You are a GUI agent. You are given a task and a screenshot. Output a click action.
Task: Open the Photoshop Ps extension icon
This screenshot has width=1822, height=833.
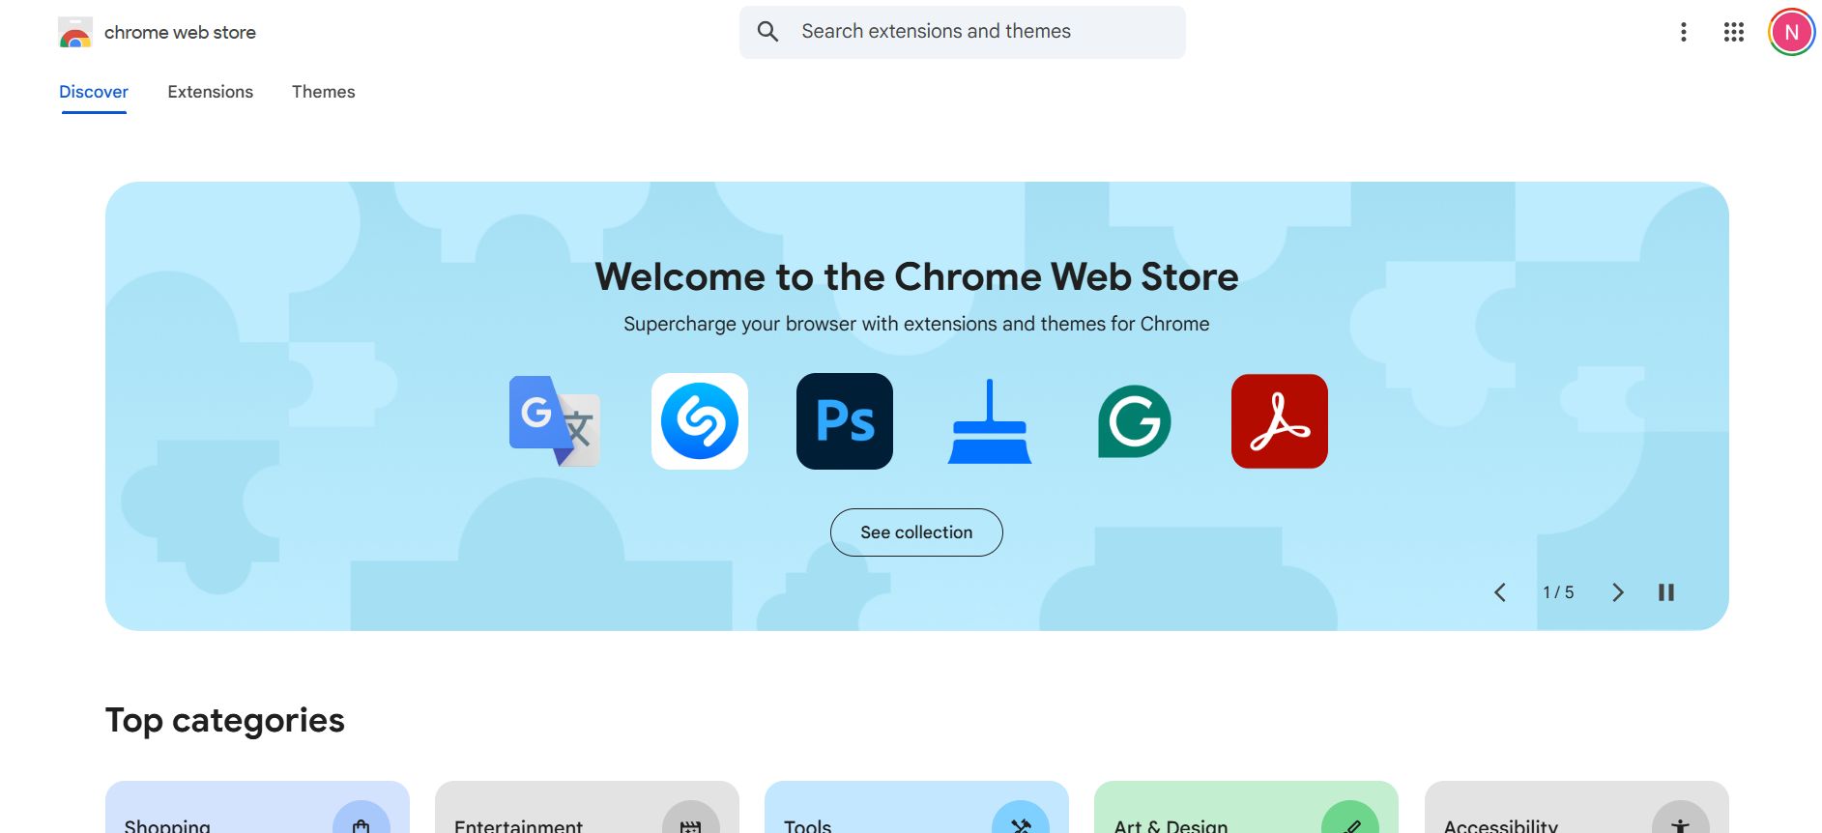pos(845,421)
